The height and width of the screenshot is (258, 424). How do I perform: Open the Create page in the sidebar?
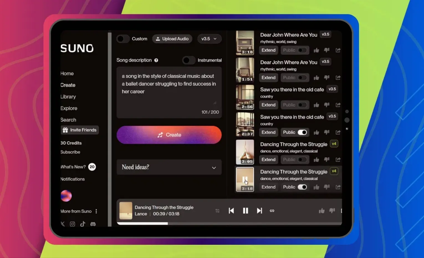(x=68, y=85)
